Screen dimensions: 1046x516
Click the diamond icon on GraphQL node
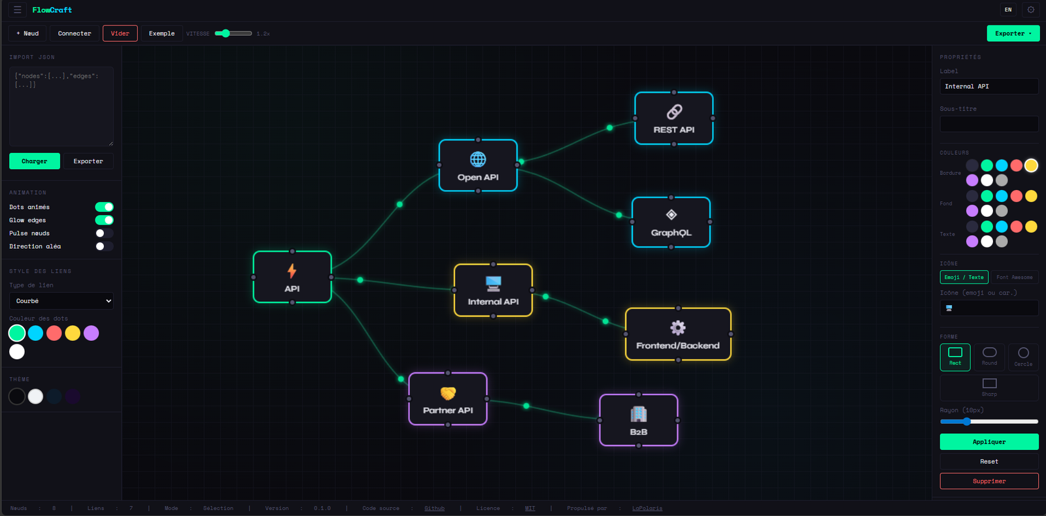pos(671,215)
